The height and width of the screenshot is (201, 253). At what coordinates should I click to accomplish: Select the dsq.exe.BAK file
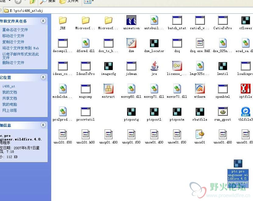tap(200, 43)
